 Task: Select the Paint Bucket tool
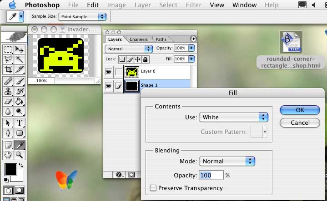(20, 102)
